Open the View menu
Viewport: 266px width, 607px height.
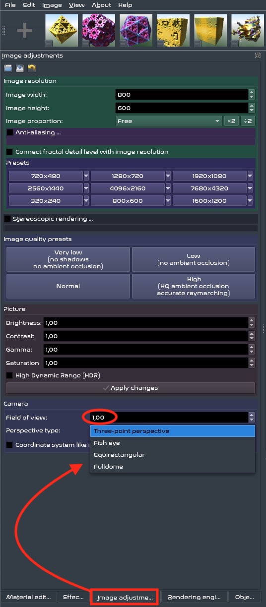coord(77,5)
